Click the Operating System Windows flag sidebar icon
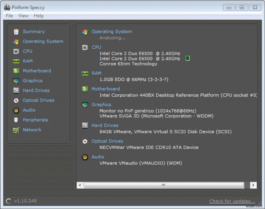The image size is (265, 209). (x=16, y=41)
